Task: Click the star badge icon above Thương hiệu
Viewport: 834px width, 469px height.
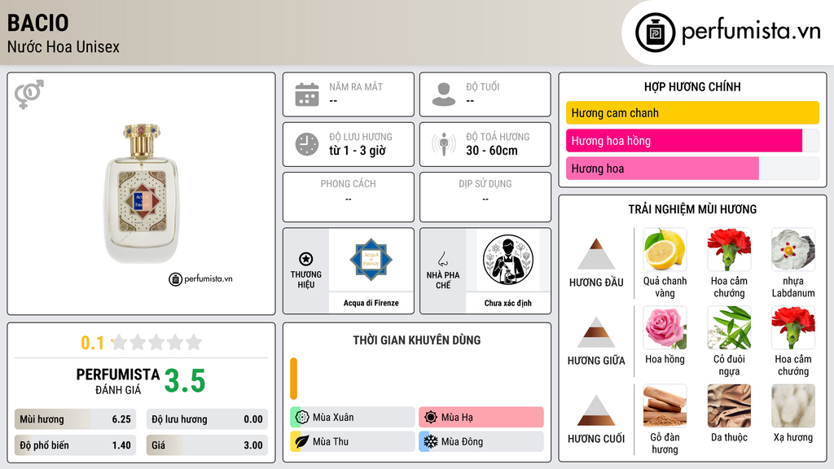Action: point(306,259)
